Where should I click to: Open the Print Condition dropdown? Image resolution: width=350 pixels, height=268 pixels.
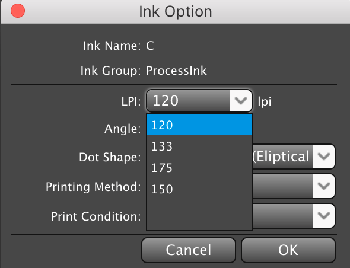[x=324, y=216]
